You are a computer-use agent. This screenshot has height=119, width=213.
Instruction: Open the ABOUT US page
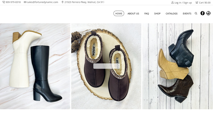[x=133, y=13]
